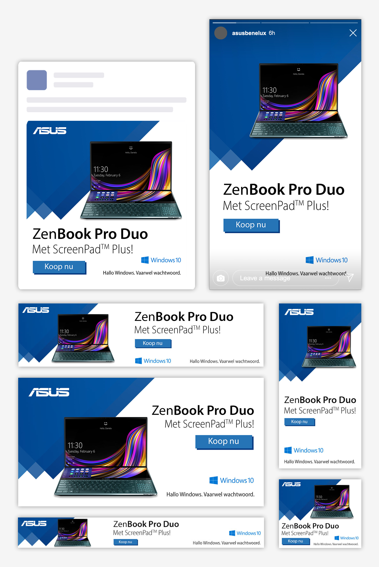Click Koop nu in the Facebook post ad
This screenshot has height=567, width=379.
point(59,267)
